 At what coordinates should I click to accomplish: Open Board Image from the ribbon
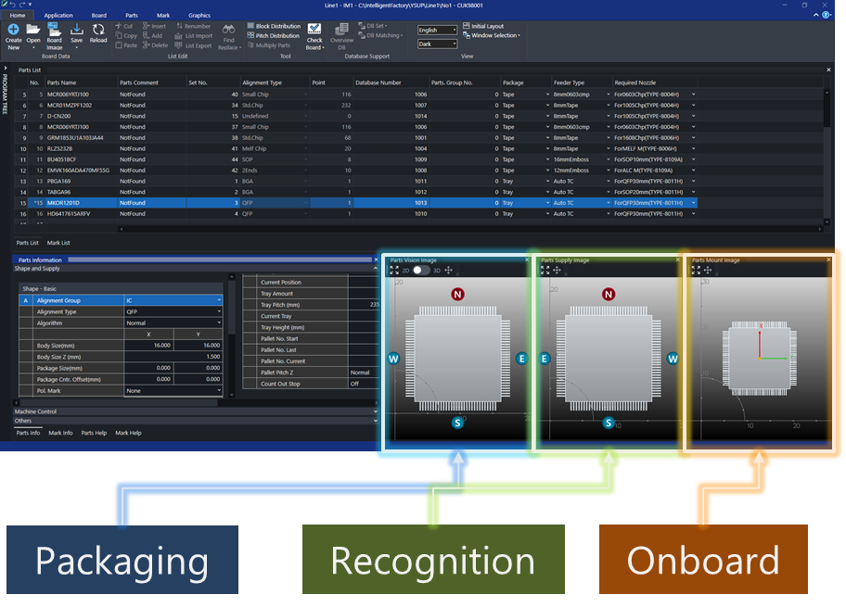click(x=55, y=30)
